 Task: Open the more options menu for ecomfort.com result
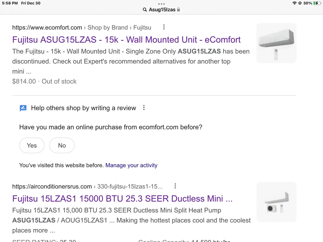(x=164, y=27)
